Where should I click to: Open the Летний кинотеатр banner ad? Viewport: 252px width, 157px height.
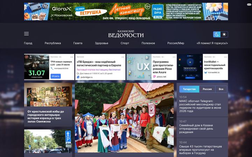(x=126, y=12)
